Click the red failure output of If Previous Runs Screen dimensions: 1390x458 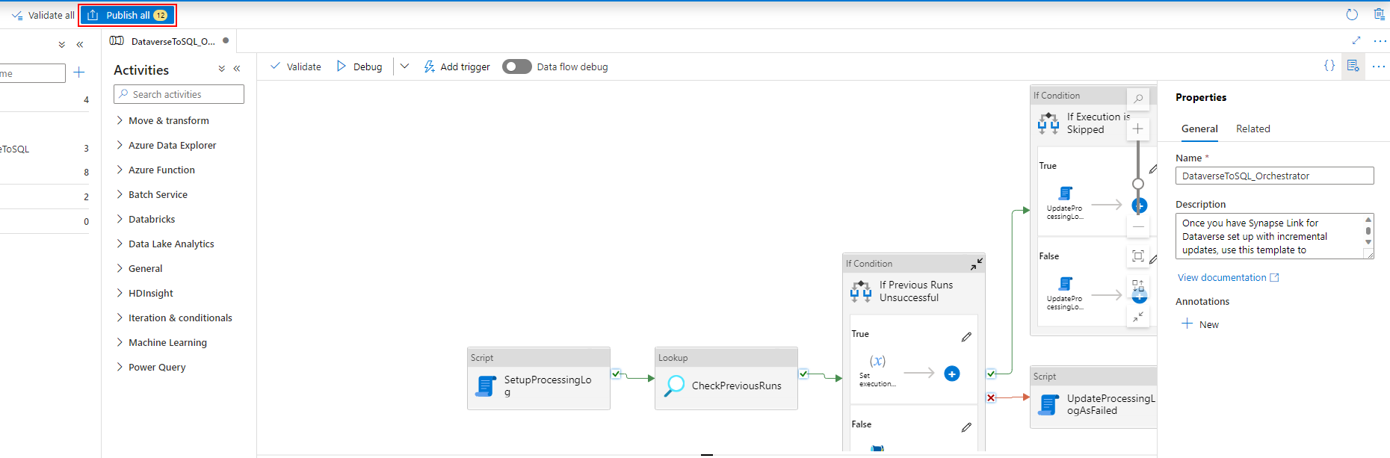pyautogui.click(x=991, y=397)
